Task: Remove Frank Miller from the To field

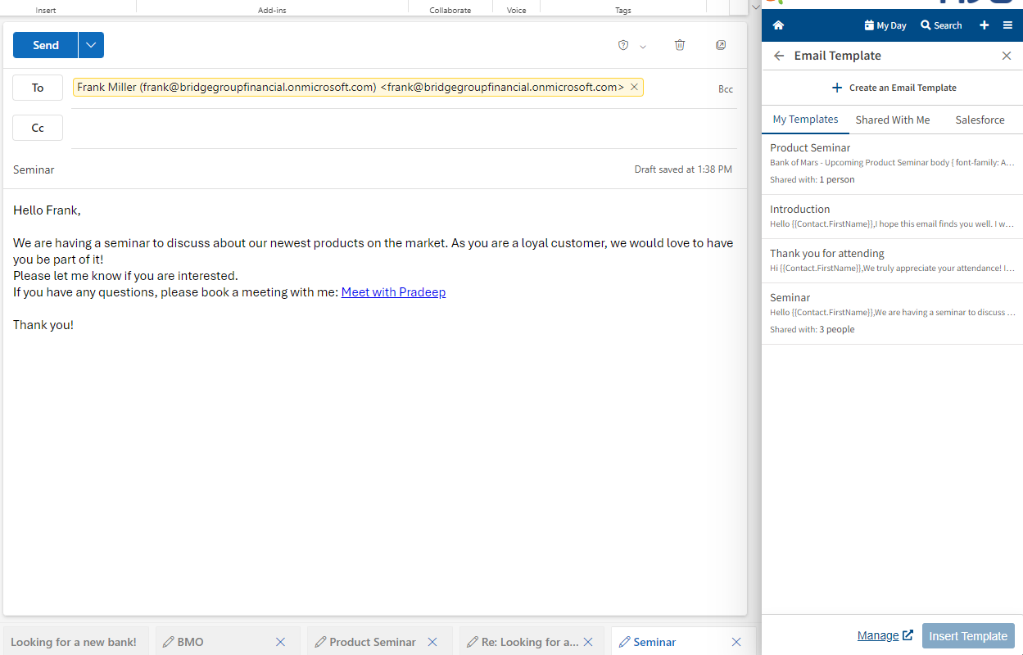Action: pyautogui.click(x=634, y=86)
